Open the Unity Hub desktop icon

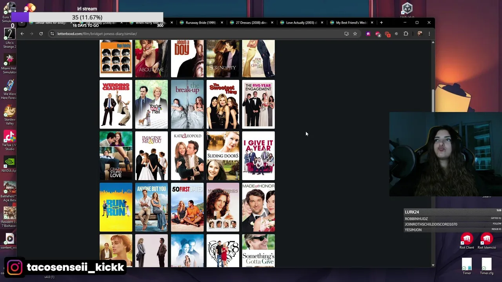tap(407, 10)
